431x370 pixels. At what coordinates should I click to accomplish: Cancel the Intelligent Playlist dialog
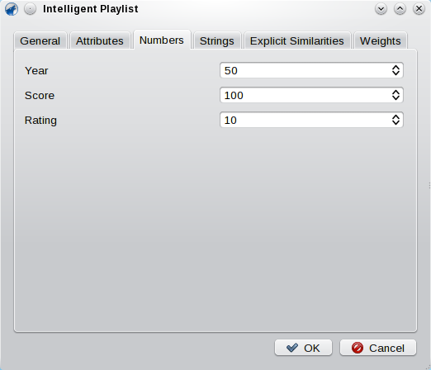[x=378, y=348]
